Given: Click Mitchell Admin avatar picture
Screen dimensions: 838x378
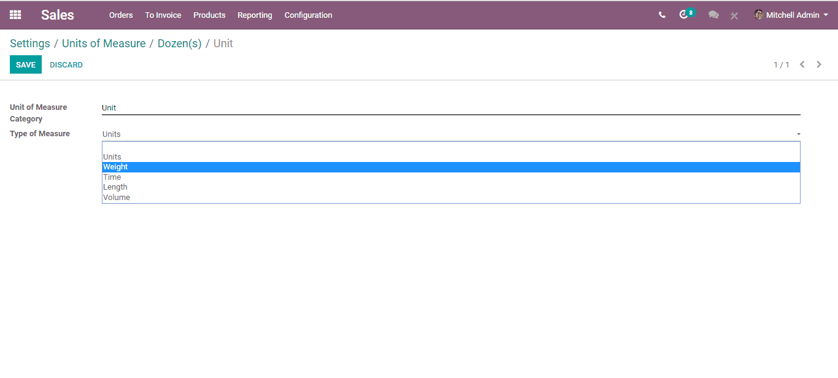Looking at the screenshot, I should coord(759,15).
